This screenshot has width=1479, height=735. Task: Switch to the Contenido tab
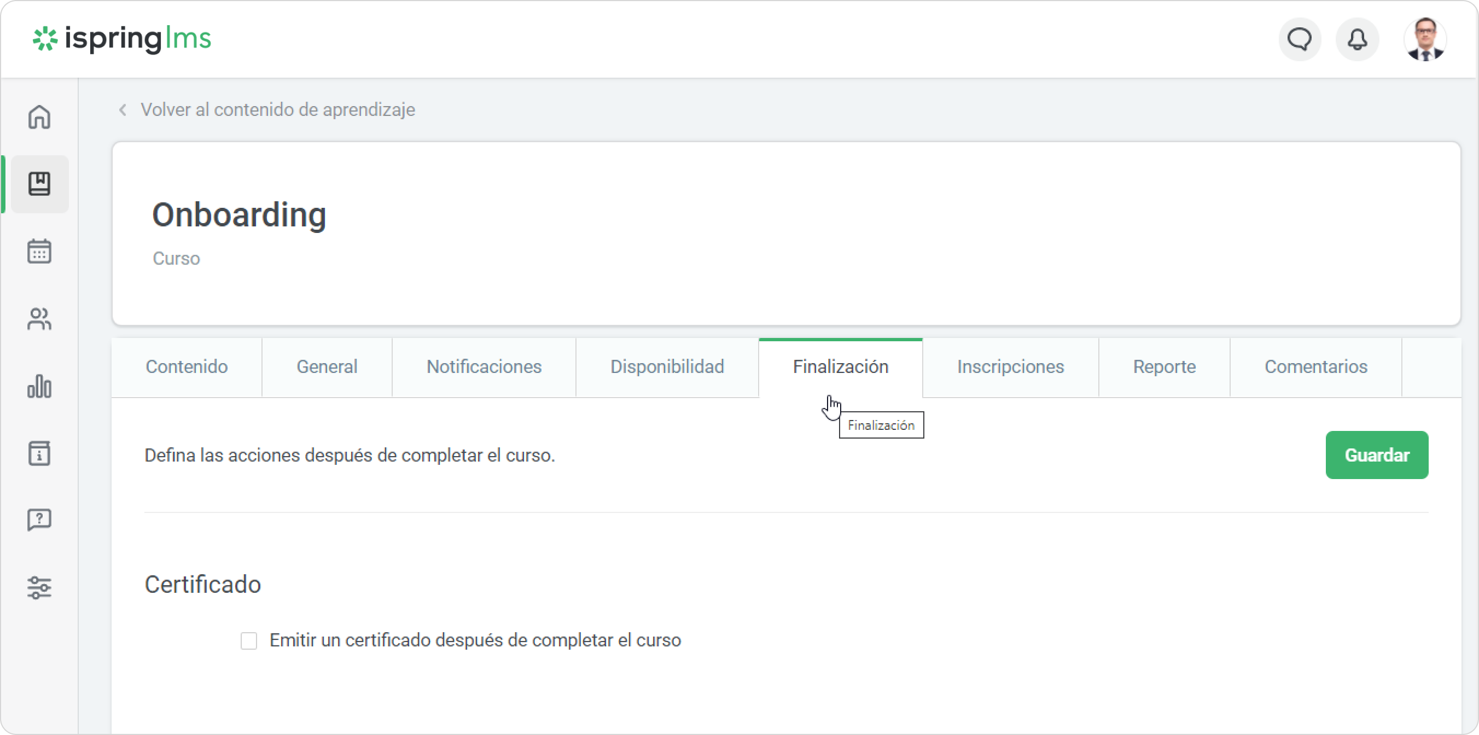click(x=187, y=367)
